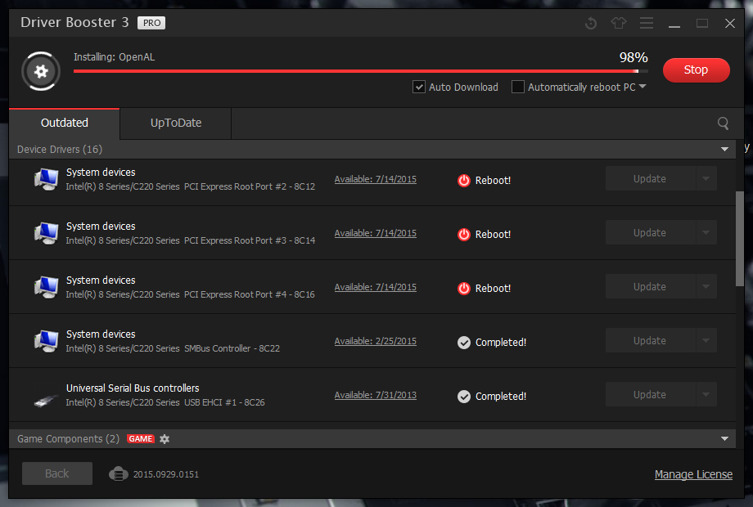Screen dimensions: 753x507
Task: Click the Completed checkmark icon for USB EHCI #1
Action: click(x=463, y=397)
